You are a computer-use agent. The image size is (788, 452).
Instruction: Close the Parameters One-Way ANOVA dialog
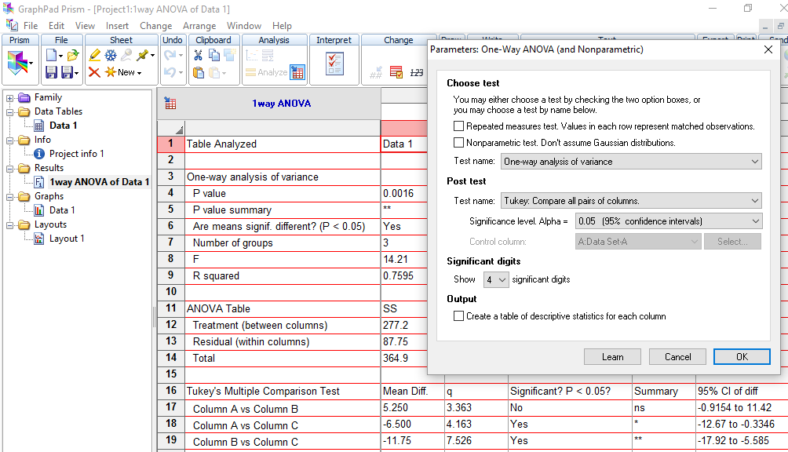[x=768, y=49]
